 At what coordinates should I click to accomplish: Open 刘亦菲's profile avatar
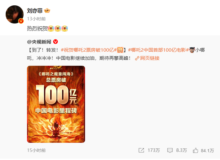click(14, 14)
